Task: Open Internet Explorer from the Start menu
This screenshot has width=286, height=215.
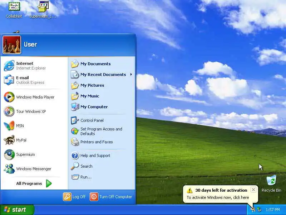Action: click(x=34, y=66)
